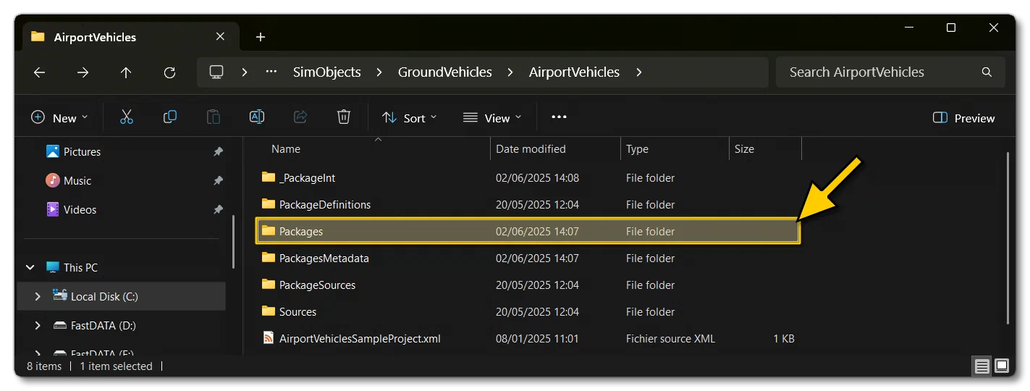
Task: Open the View dropdown menu
Action: tap(492, 117)
